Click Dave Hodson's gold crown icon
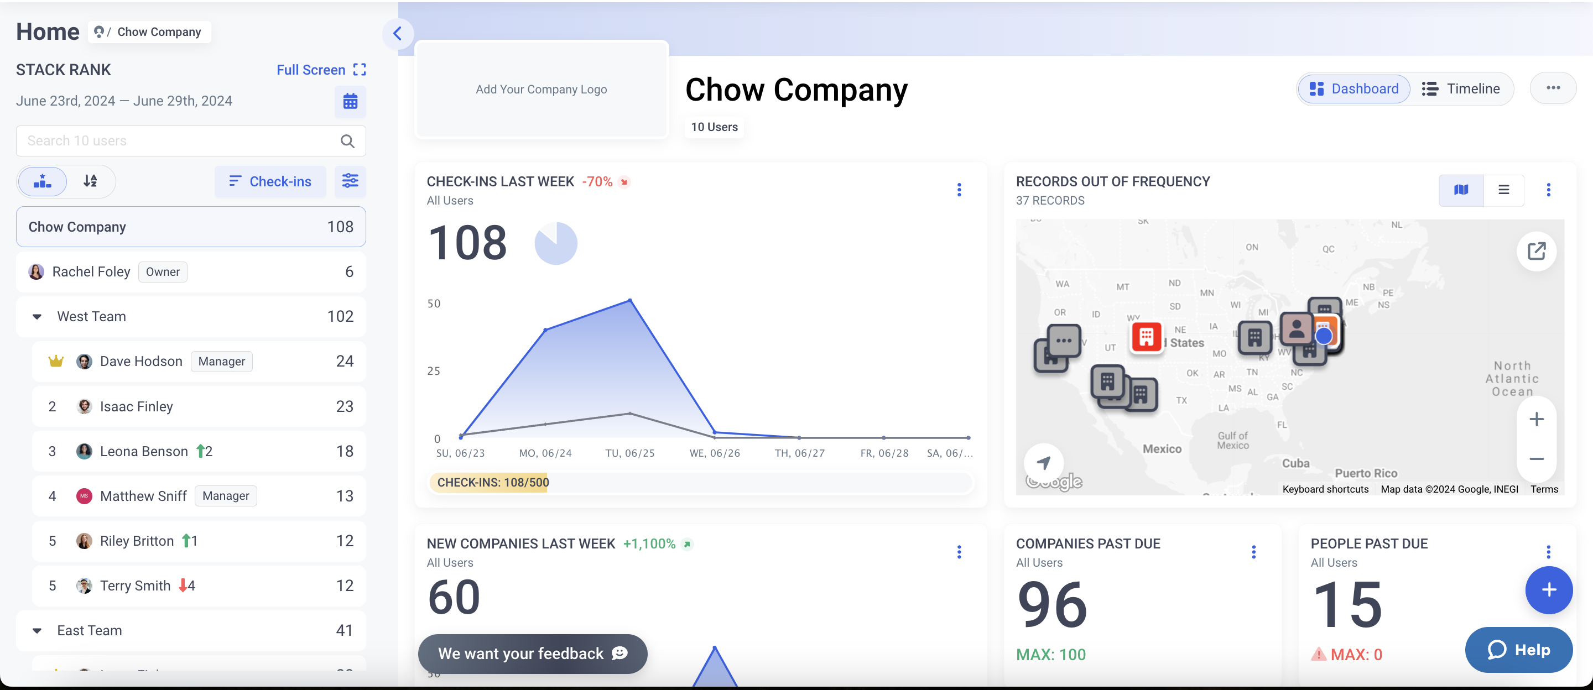The image size is (1593, 690). coord(56,361)
